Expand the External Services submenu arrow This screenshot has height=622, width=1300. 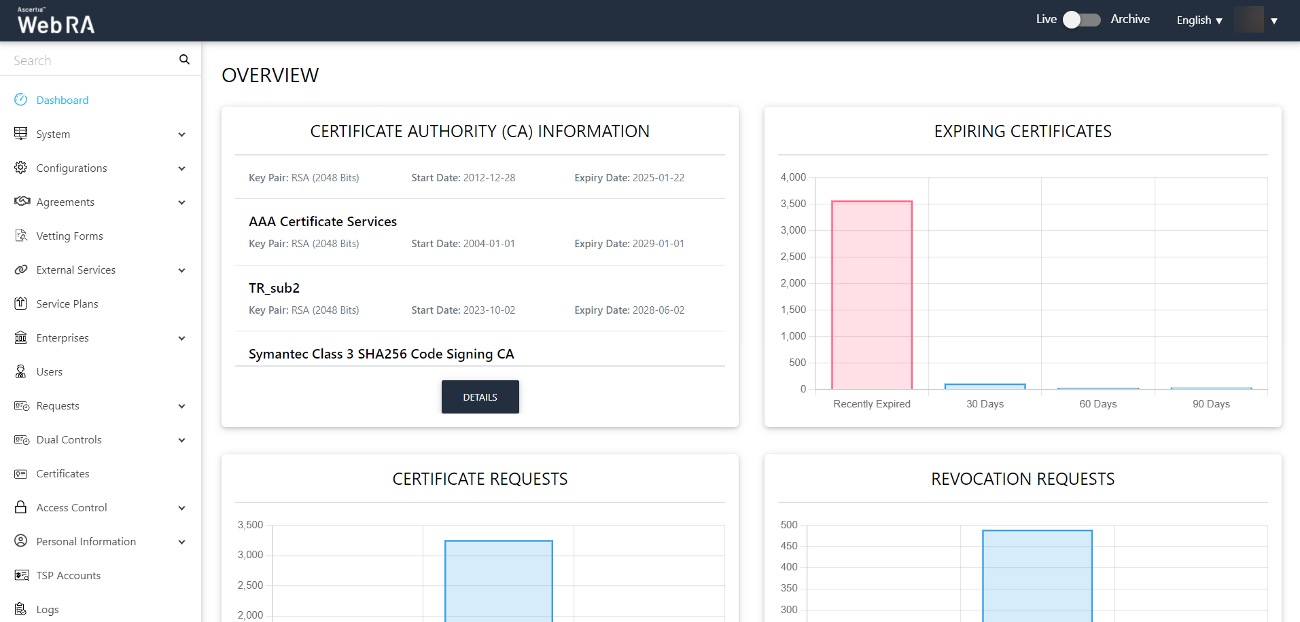[x=181, y=270]
